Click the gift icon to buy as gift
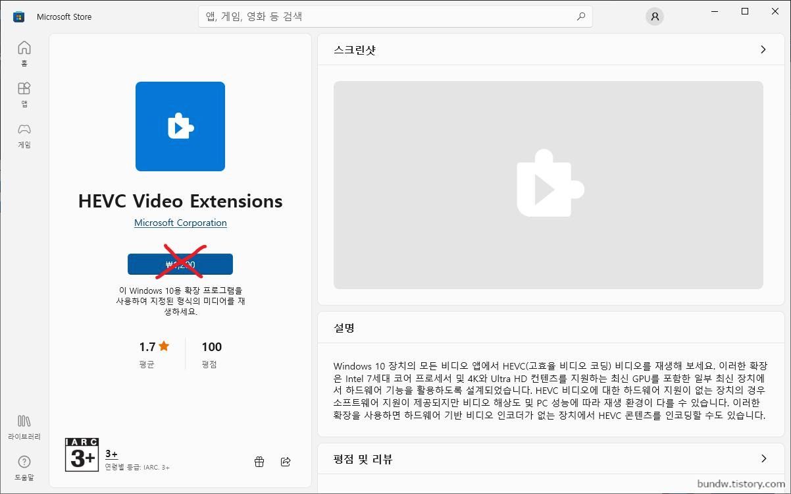This screenshot has width=791, height=494. pyautogui.click(x=259, y=462)
